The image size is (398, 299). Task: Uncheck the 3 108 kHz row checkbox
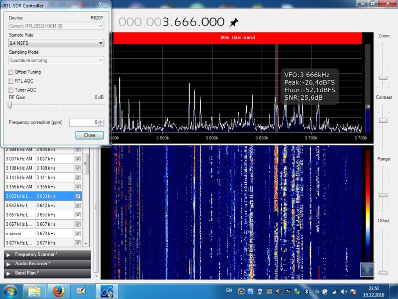pyautogui.click(x=78, y=168)
